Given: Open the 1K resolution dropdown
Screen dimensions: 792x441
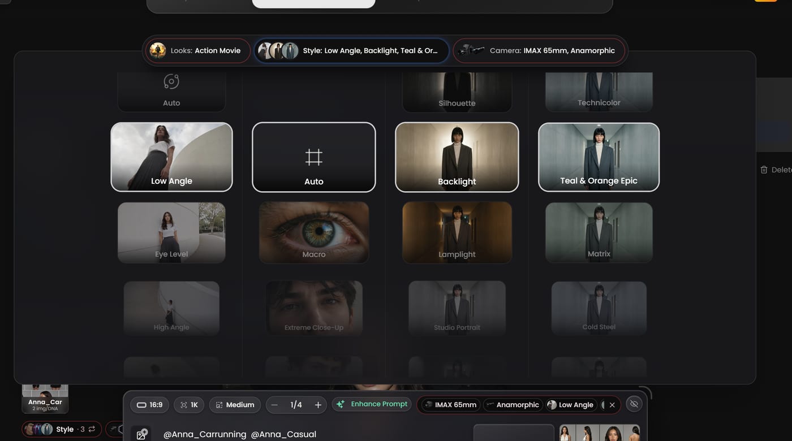Looking at the screenshot, I should (189, 405).
